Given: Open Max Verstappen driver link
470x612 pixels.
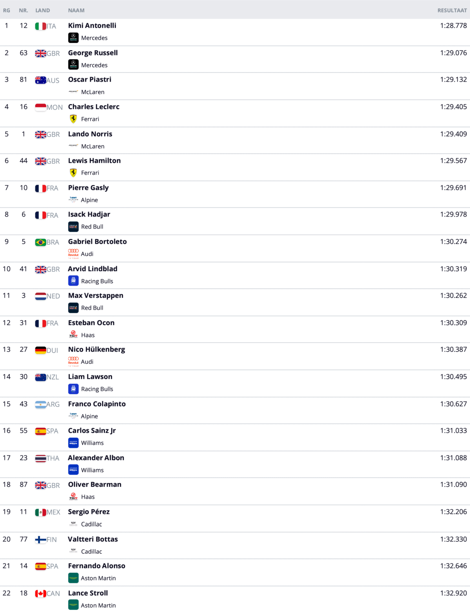Looking at the screenshot, I should click(95, 295).
